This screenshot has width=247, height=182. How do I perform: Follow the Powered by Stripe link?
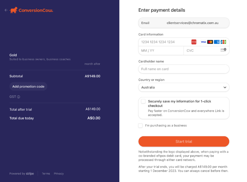pos(22,173)
